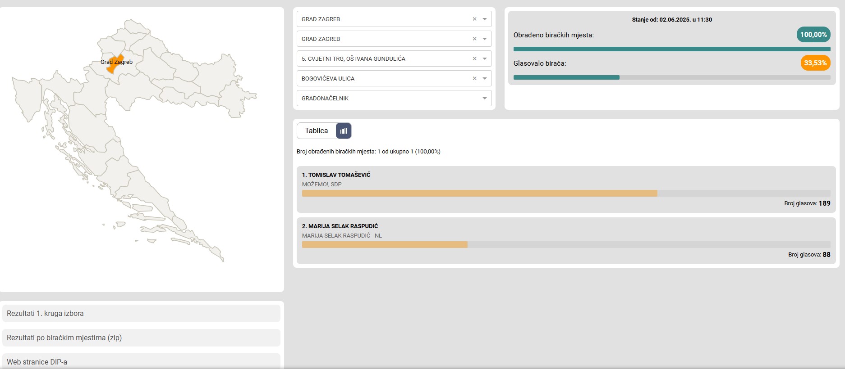Remove the Bogovićeva ulica selection

(474, 79)
